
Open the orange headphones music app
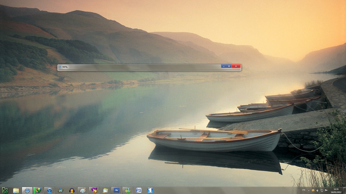(72, 190)
